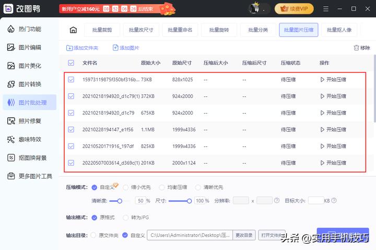The height and width of the screenshot is (250, 376).
Task: Open 图片转换 in the sidebar
Action: 30,84
